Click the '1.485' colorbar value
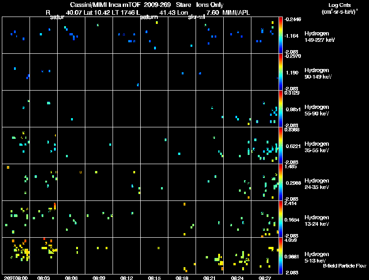This screenshot has width=369, height=280. [291, 166]
